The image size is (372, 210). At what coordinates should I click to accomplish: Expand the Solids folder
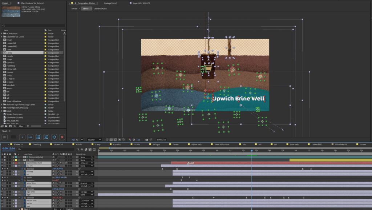click(2, 111)
